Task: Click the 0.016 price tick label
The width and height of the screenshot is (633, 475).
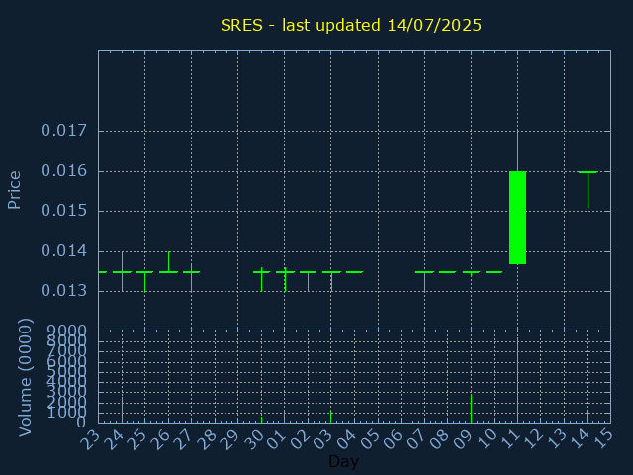Action: point(63,171)
